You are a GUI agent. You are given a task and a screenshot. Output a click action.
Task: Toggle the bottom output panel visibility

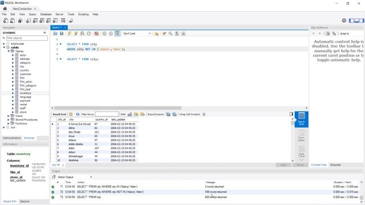coord(356,20)
